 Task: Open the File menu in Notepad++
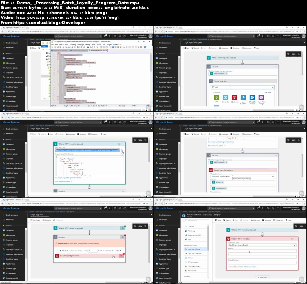pos(52,45)
